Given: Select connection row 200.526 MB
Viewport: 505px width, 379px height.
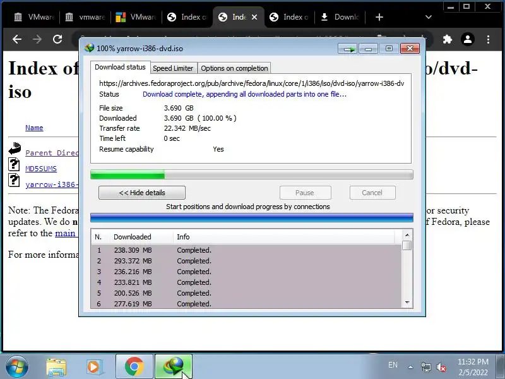Looking at the screenshot, I should (246, 293).
